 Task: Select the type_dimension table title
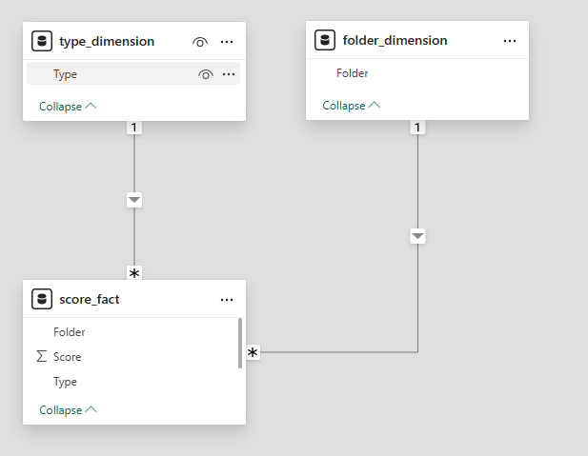pos(107,41)
